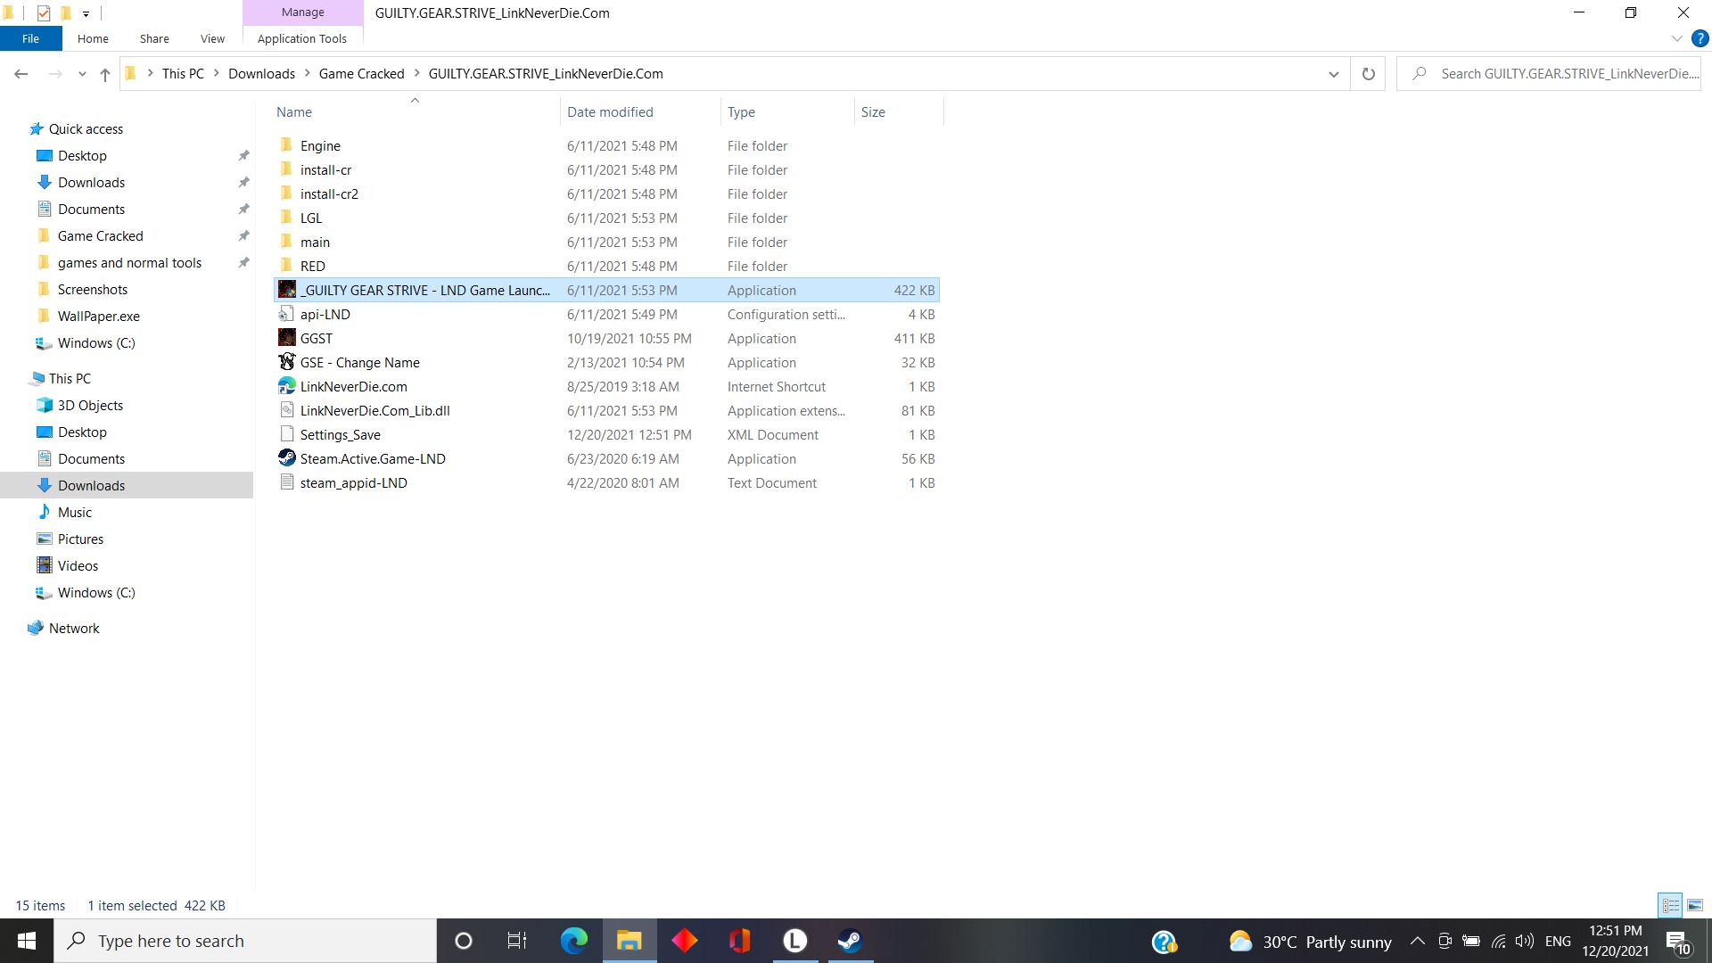Navigate to LinkNeverDie.com internet shortcut
The image size is (1712, 963).
[x=353, y=386]
